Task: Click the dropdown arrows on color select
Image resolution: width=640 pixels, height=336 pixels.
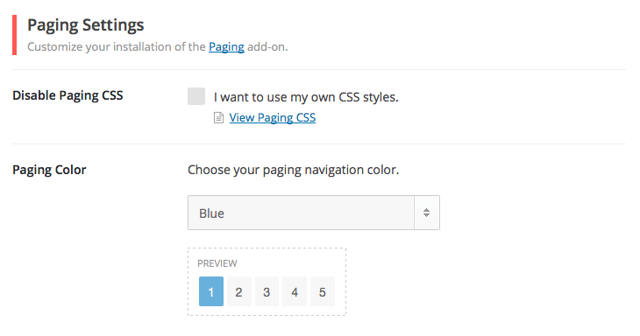Action: click(x=427, y=213)
